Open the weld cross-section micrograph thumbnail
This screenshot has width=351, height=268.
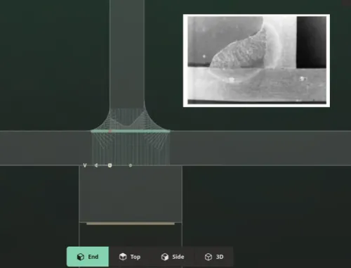[256, 60]
